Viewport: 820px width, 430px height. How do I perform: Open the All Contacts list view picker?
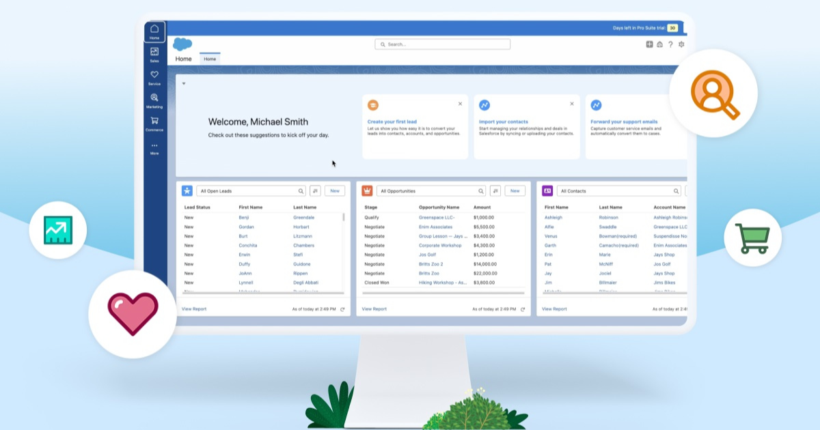[619, 191]
